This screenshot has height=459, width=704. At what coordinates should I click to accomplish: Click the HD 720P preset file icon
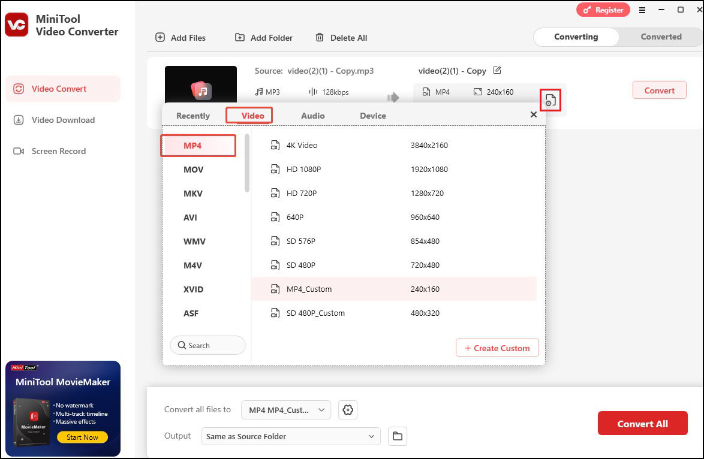pos(275,193)
